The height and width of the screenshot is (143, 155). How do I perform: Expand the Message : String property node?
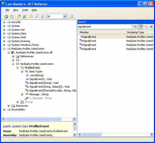coord(22,94)
